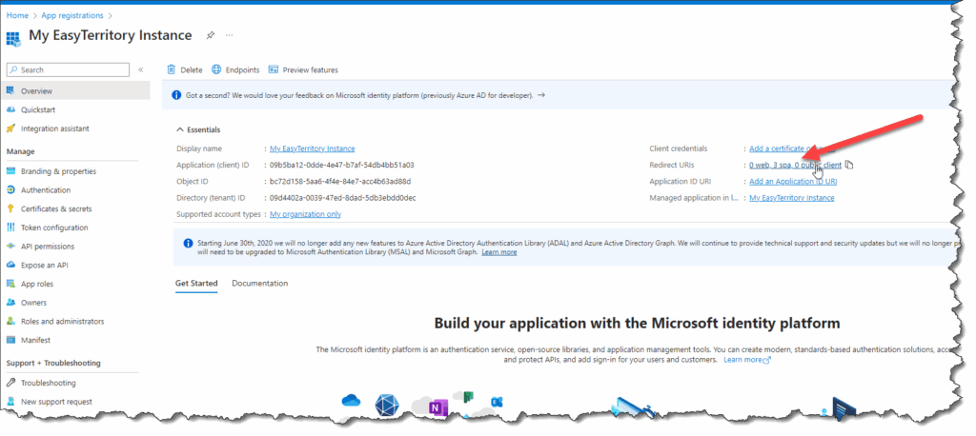Click the My organization only link
The height and width of the screenshot is (436, 976).
(x=305, y=214)
